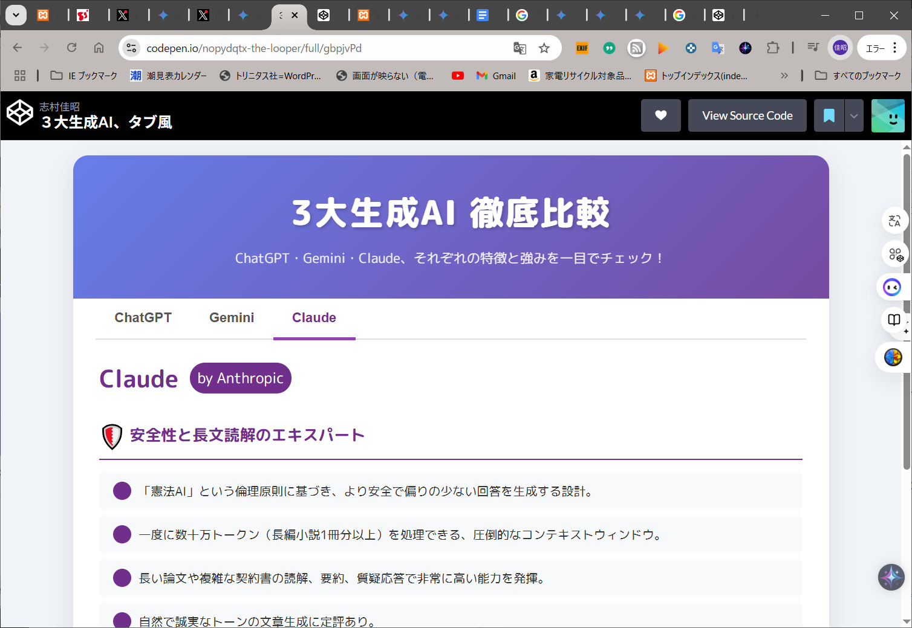The image size is (912, 628).
Task: Open the RSS feed extension
Action: pyautogui.click(x=636, y=48)
